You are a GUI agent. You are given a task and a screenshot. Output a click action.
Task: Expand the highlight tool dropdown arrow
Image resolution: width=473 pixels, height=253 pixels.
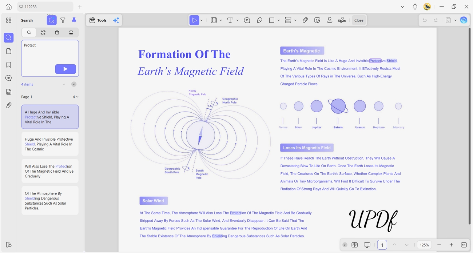pos(221,20)
